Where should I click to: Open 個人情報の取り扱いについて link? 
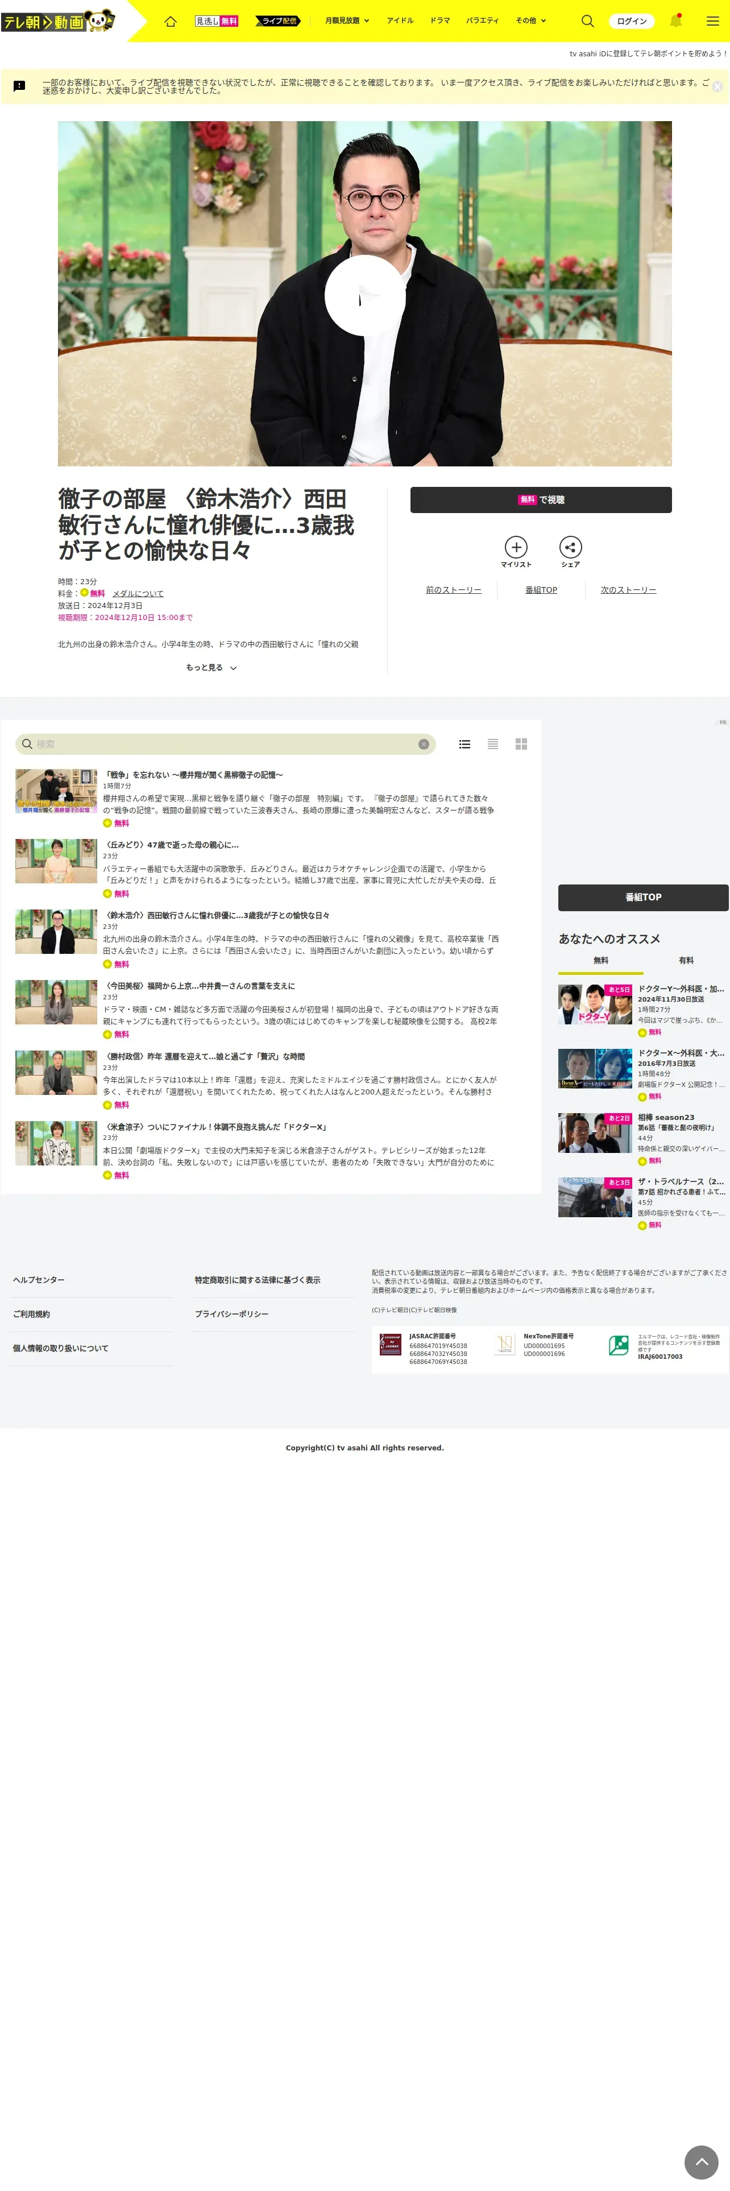[60, 1348]
